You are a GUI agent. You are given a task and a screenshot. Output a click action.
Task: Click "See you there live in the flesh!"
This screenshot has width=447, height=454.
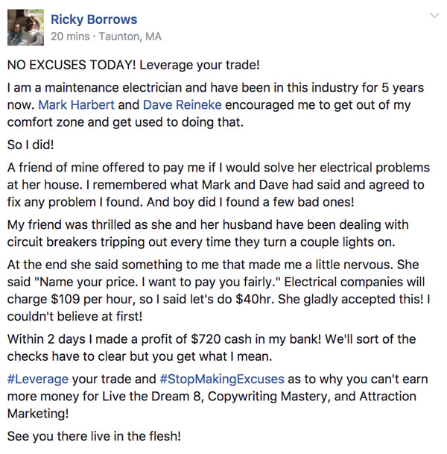(94, 436)
